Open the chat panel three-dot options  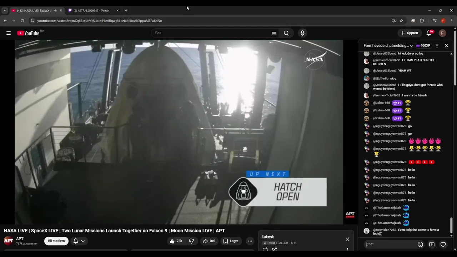pos(437,46)
